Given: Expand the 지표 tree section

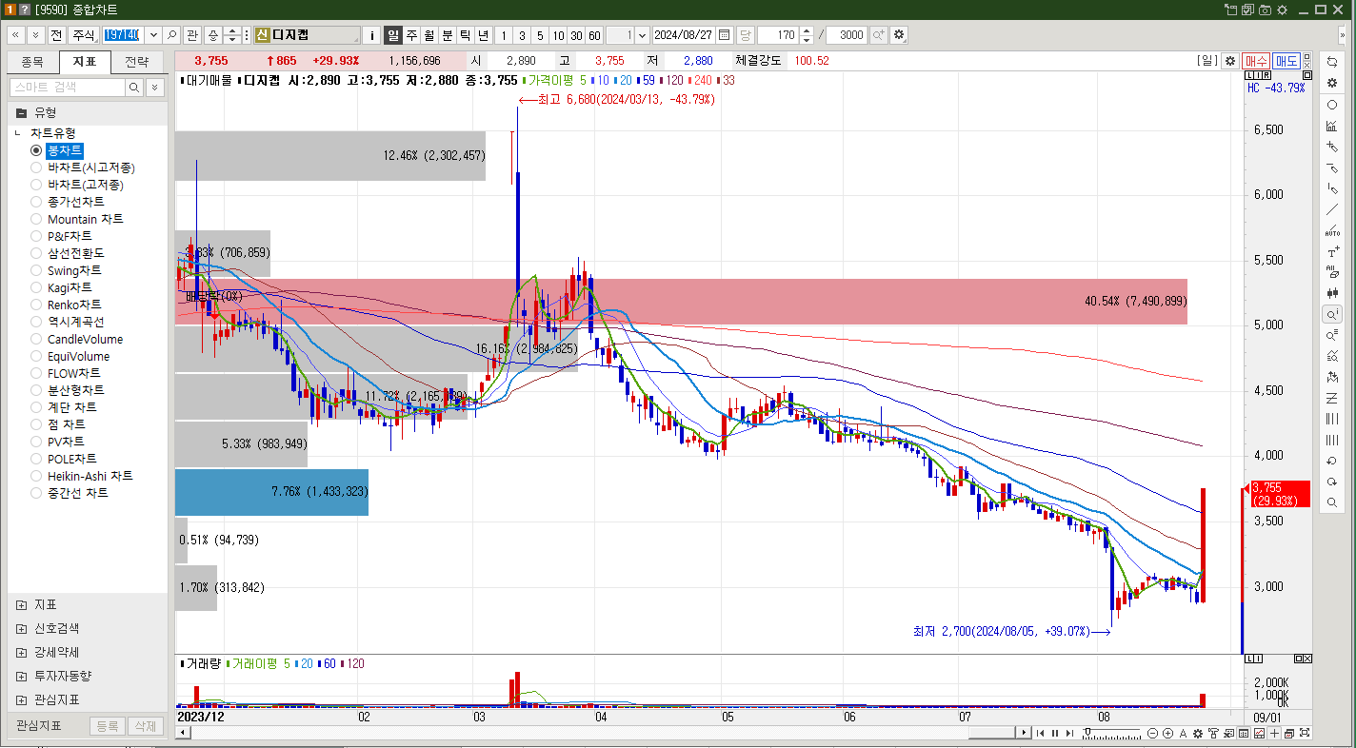Looking at the screenshot, I should click(x=21, y=604).
